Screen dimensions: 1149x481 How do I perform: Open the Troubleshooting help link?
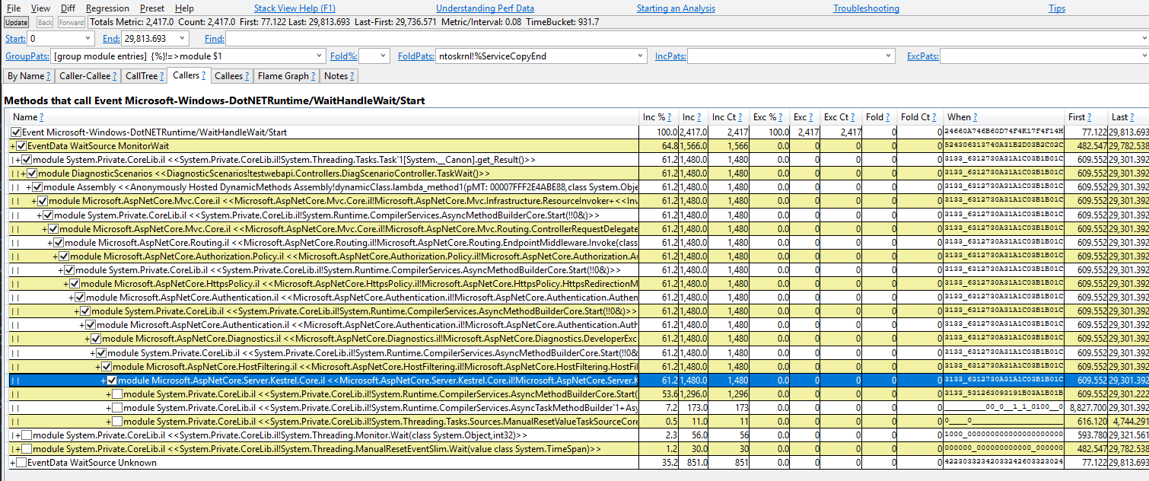866,8
